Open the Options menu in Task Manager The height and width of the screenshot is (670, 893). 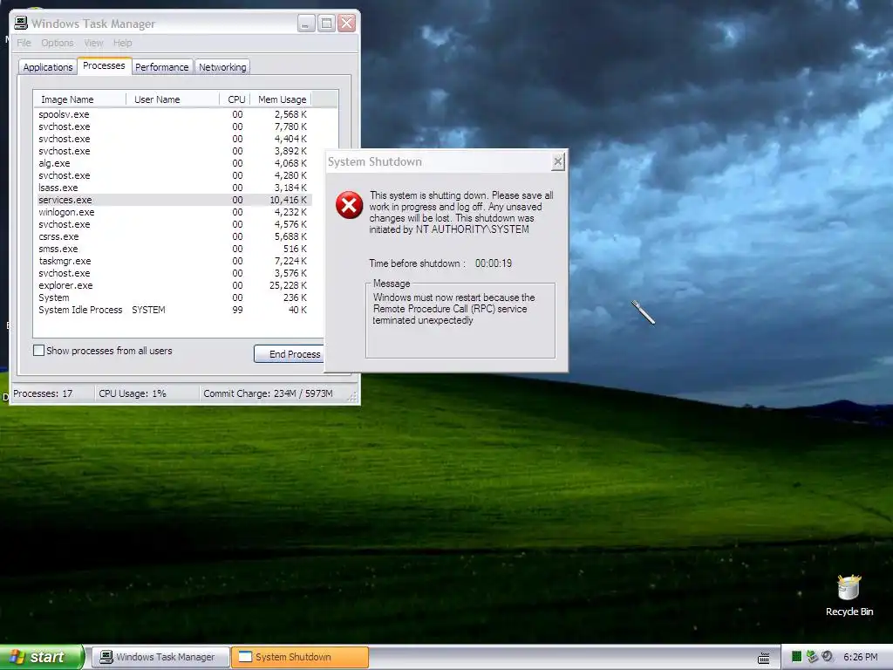(57, 43)
